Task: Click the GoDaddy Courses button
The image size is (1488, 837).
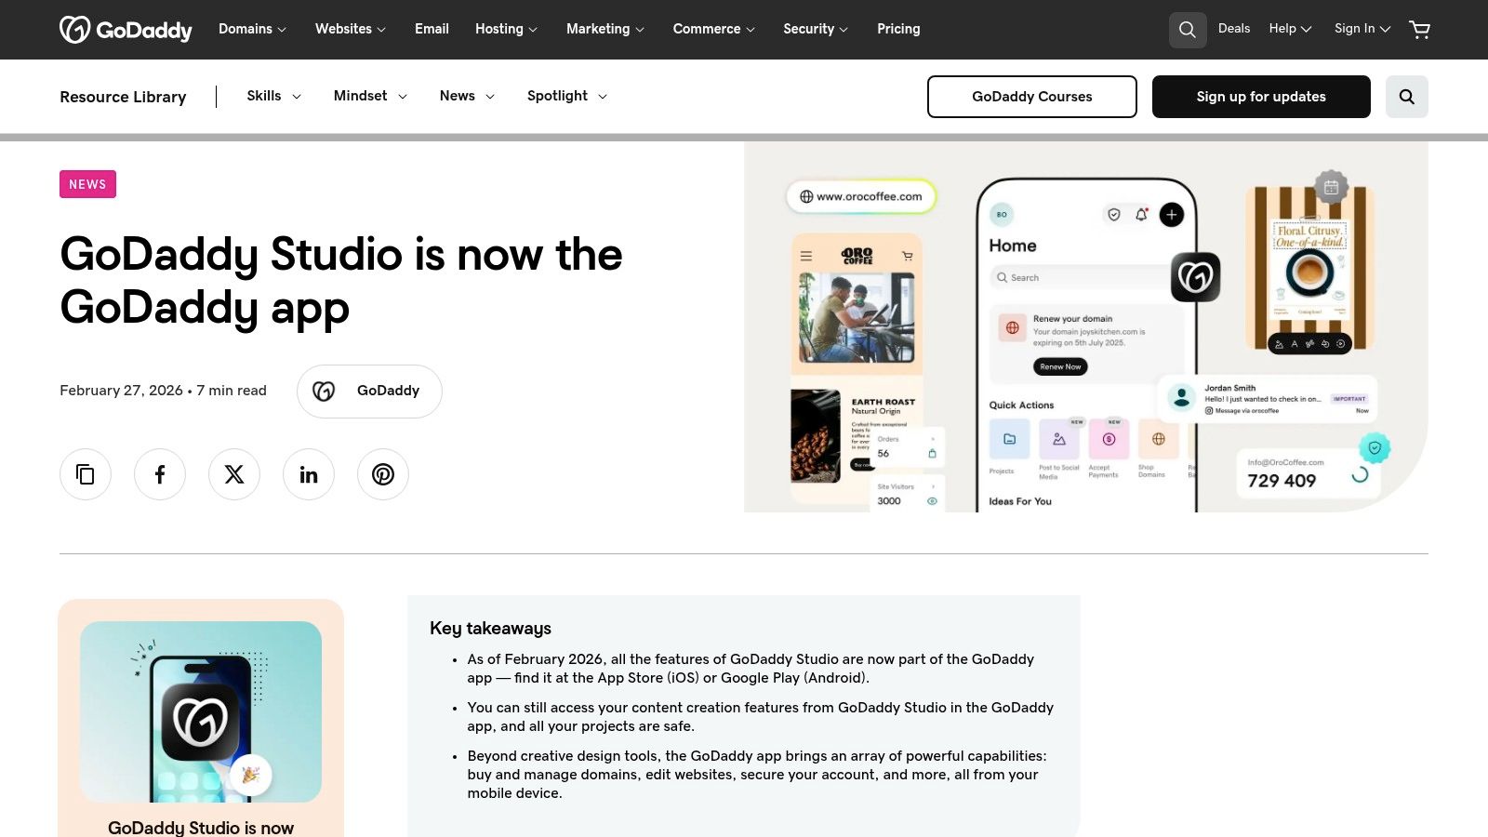Action: pyautogui.click(x=1032, y=97)
